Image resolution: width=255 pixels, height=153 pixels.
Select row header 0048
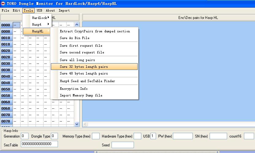pyautogui.click(x=6, y=83)
